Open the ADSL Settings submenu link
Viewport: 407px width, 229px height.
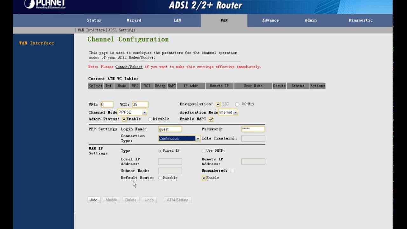point(122,30)
